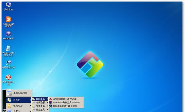Expand the 设置(S) submenu arrow

30,111
